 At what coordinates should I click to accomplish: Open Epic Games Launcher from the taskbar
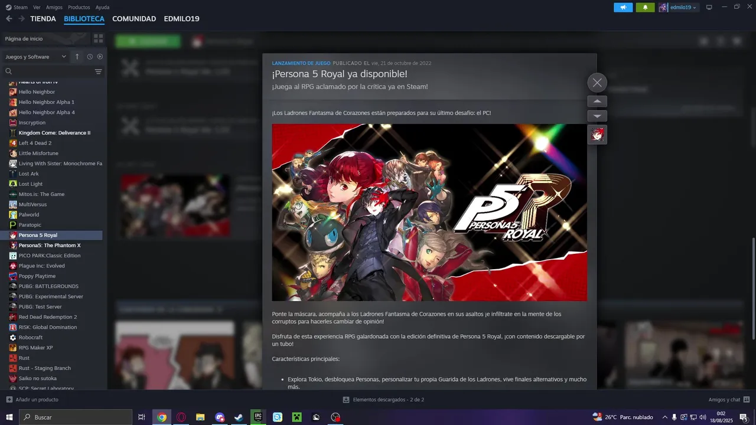pos(258,417)
